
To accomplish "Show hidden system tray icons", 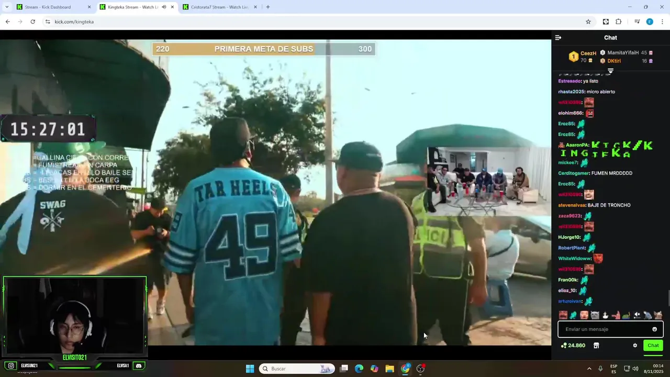I will pos(589,369).
